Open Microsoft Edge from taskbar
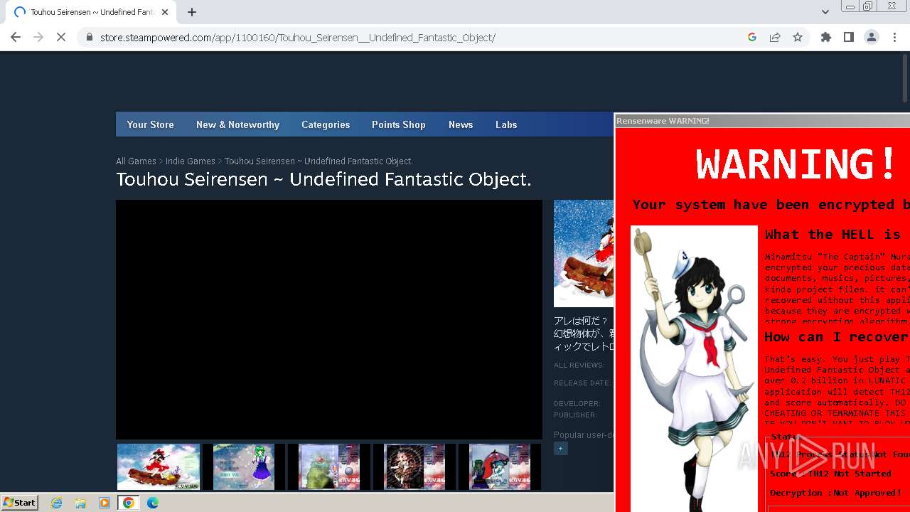 153,503
